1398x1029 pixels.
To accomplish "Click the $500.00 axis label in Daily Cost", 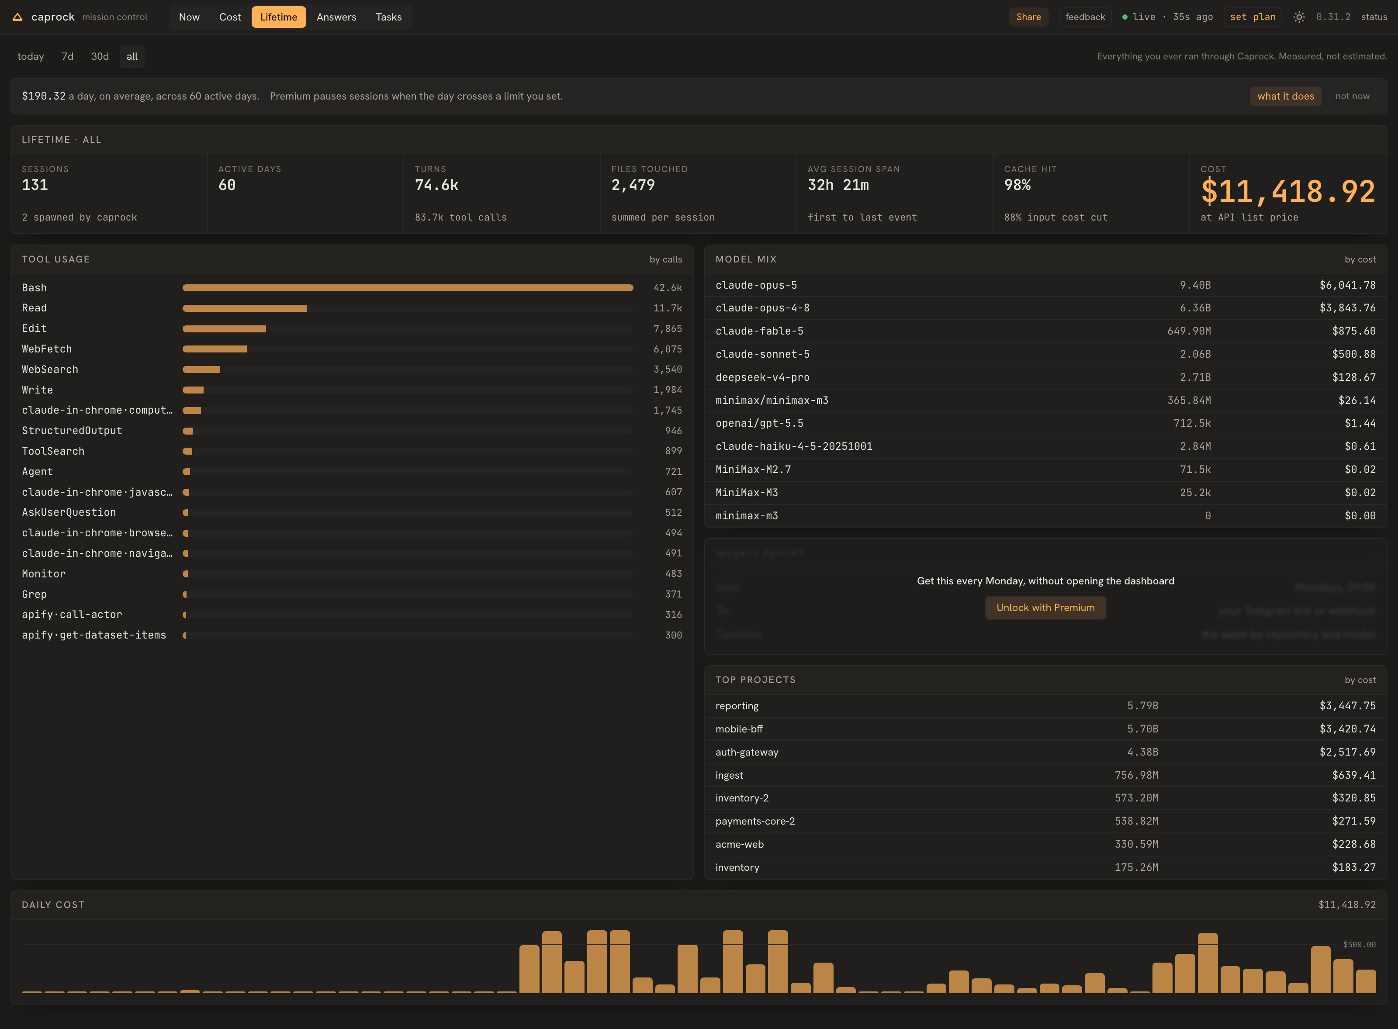I will click(1360, 945).
